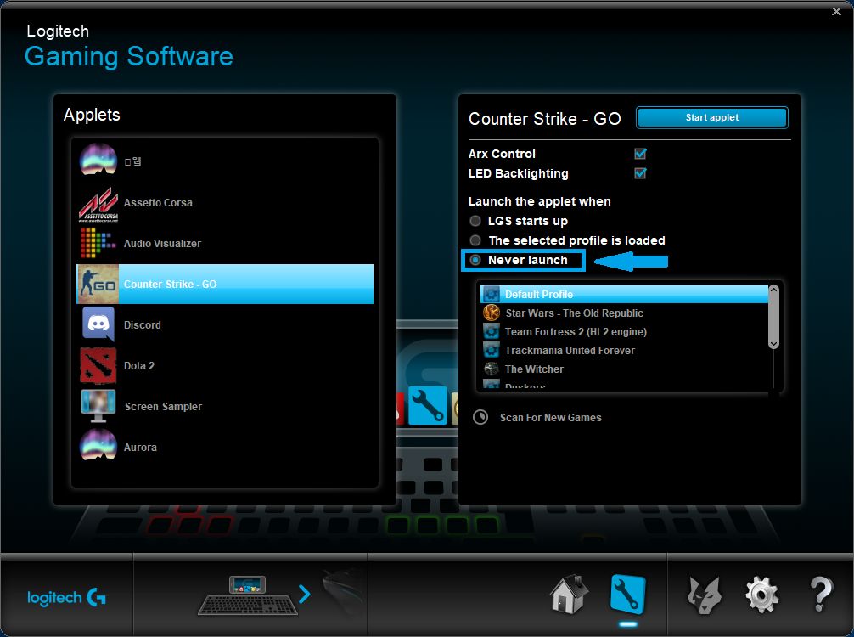Select Star Wars - The Old Republic profile
This screenshot has height=637, width=854.
624,313
